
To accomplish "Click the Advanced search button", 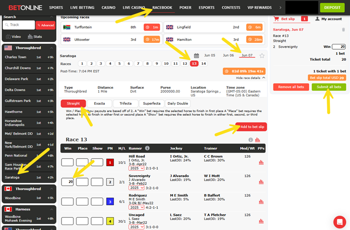I will 45,25.
